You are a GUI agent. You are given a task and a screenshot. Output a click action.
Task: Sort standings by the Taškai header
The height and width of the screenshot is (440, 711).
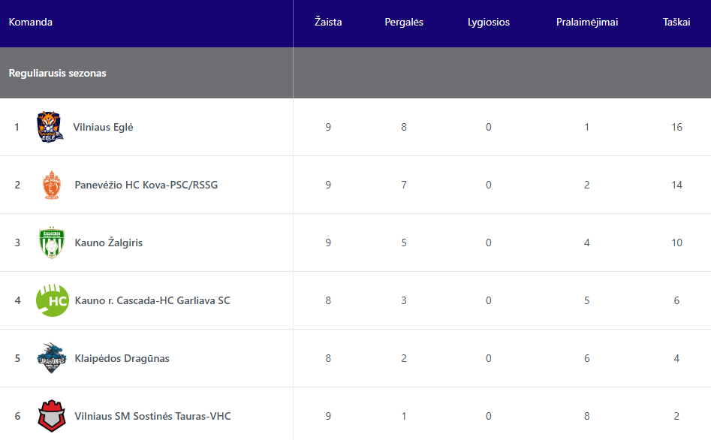[x=676, y=22]
